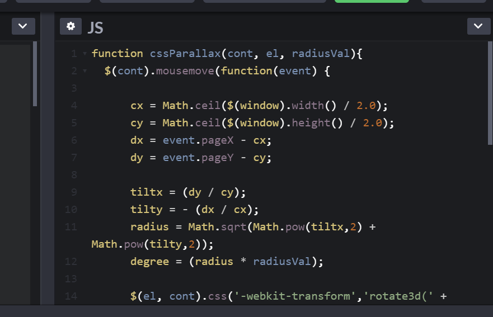Collapse code fold arrow on line 2
This screenshot has width=493, height=317.
(84, 71)
